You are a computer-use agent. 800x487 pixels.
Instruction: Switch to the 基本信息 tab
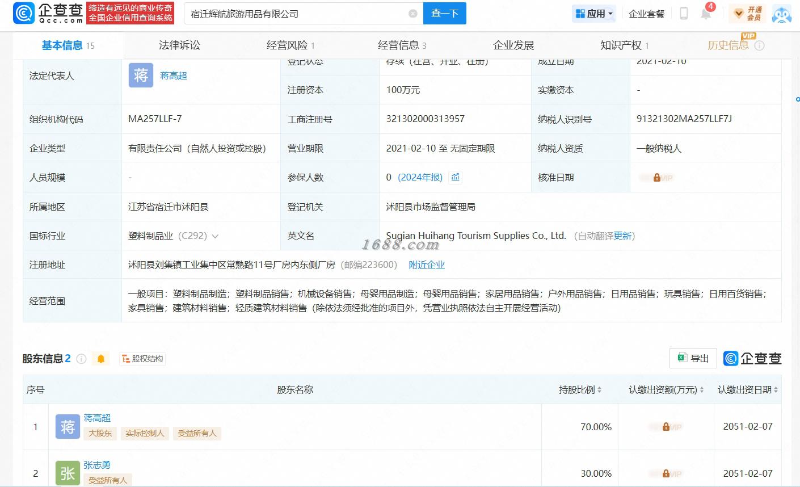point(68,45)
